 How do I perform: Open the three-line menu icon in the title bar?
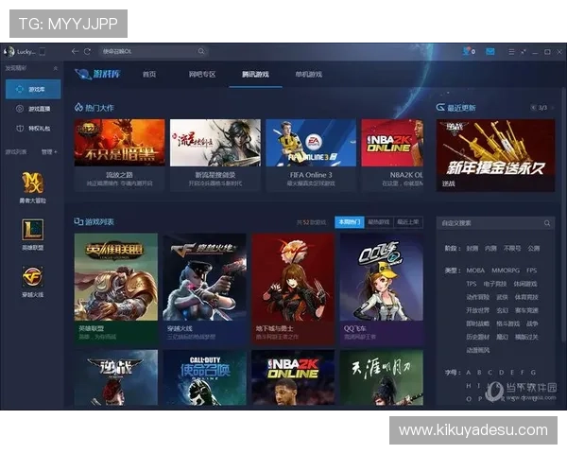[x=512, y=51]
